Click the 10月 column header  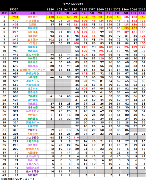125,13
